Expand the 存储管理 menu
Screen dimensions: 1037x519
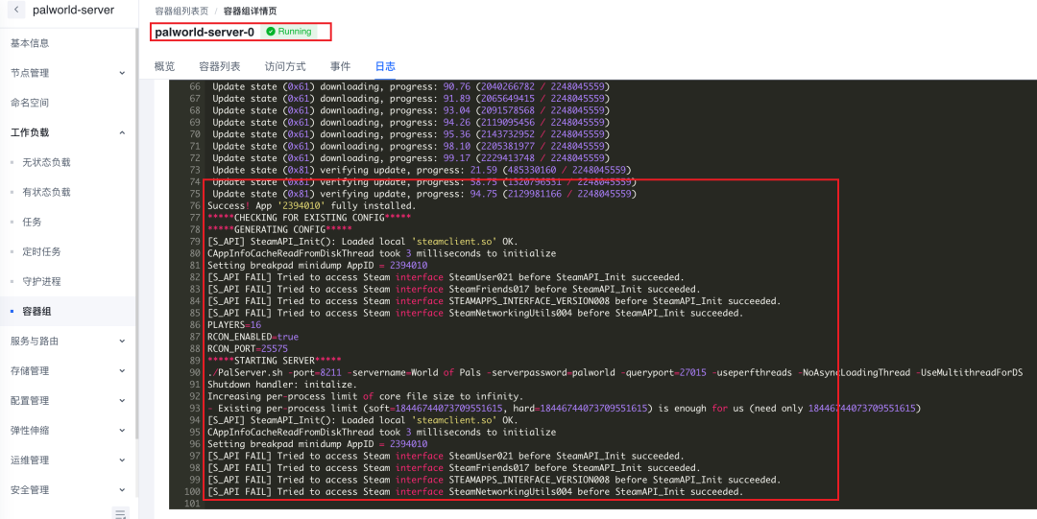121,371
